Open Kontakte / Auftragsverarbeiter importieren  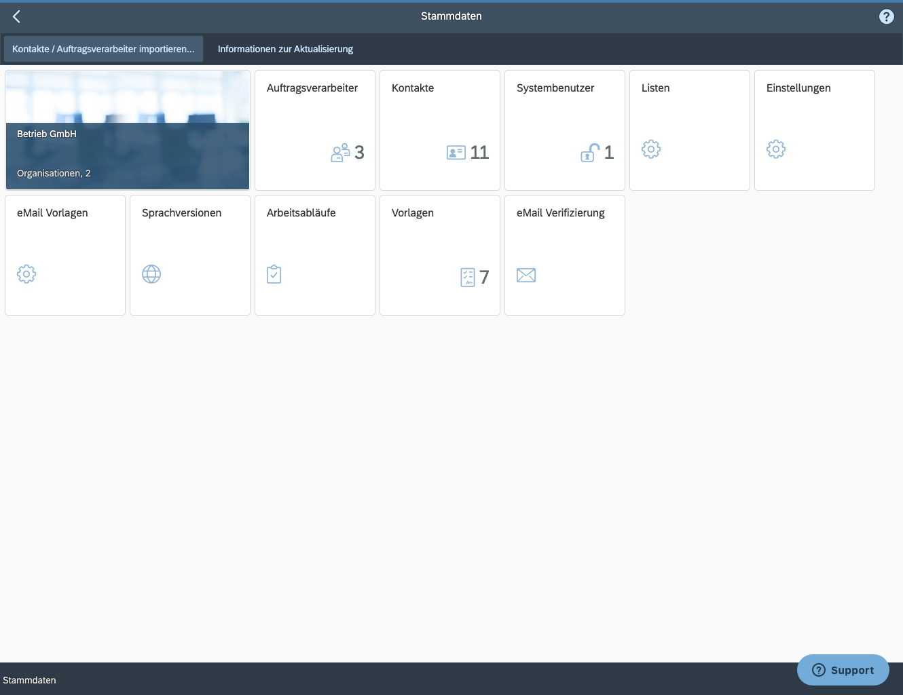pos(104,49)
